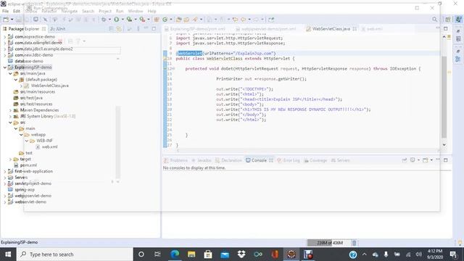The height and width of the screenshot is (261, 464).
Task: Click the heap status memory bar
Action: [x=329, y=243]
